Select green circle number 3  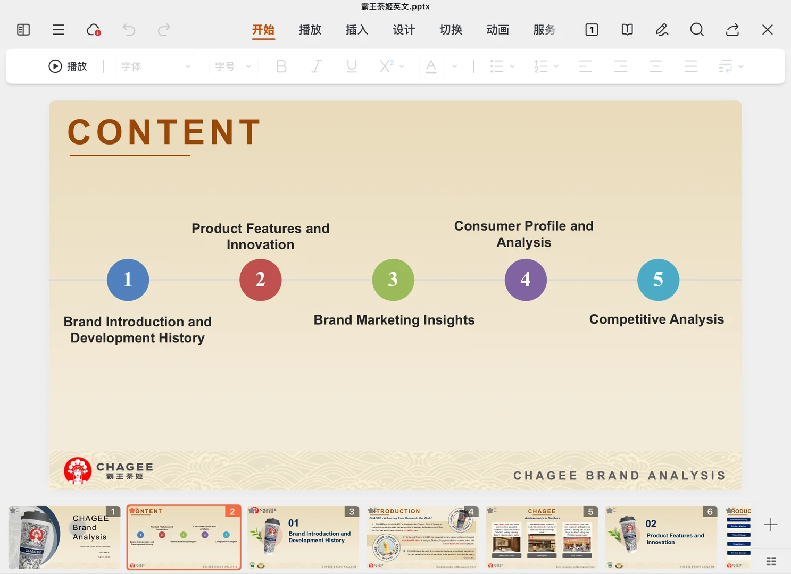click(393, 280)
